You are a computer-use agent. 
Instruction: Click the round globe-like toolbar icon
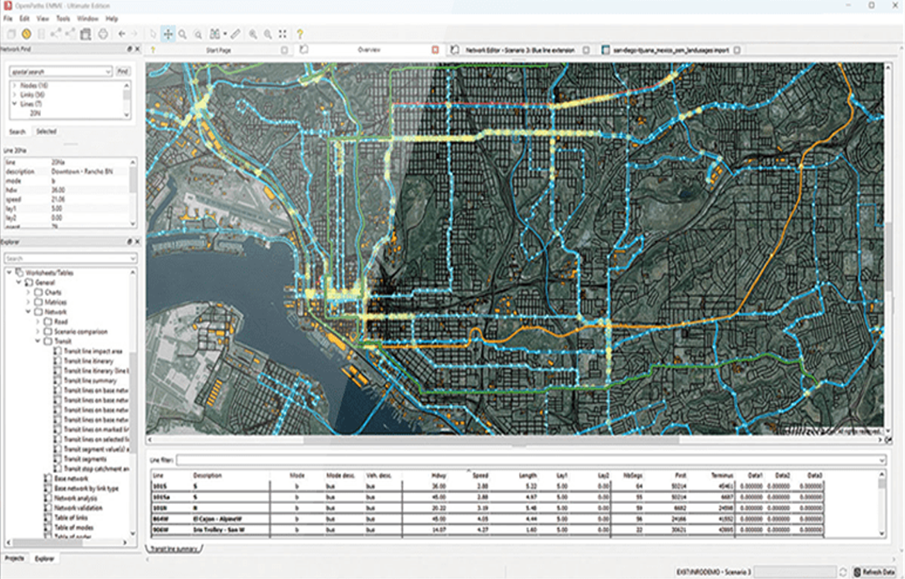pyautogui.click(x=103, y=34)
